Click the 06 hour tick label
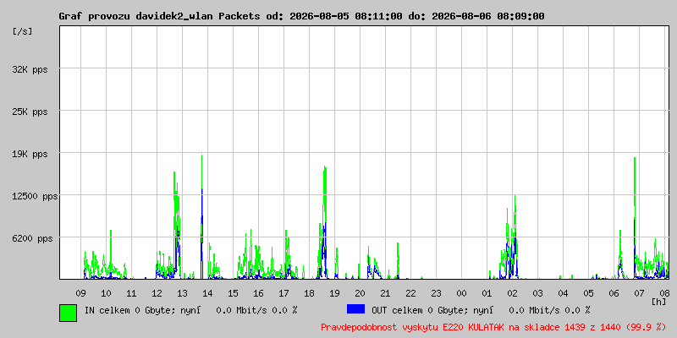 click(x=614, y=293)
